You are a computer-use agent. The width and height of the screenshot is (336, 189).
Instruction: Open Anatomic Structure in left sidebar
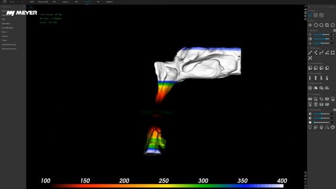tap(9, 49)
